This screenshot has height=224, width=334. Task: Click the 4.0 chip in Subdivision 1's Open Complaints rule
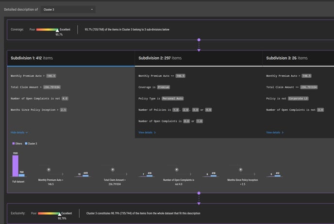point(65,99)
